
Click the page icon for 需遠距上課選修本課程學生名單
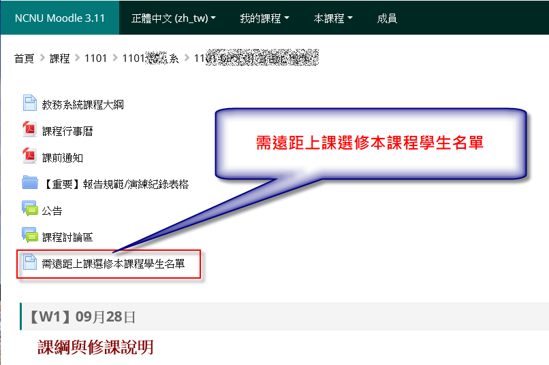[x=29, y=262]
